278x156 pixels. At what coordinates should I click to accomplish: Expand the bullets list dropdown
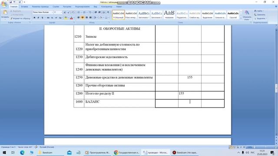[81, 12]
